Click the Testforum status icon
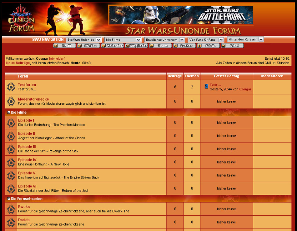Viewport: 297px width, 231px height. point(11,87)
